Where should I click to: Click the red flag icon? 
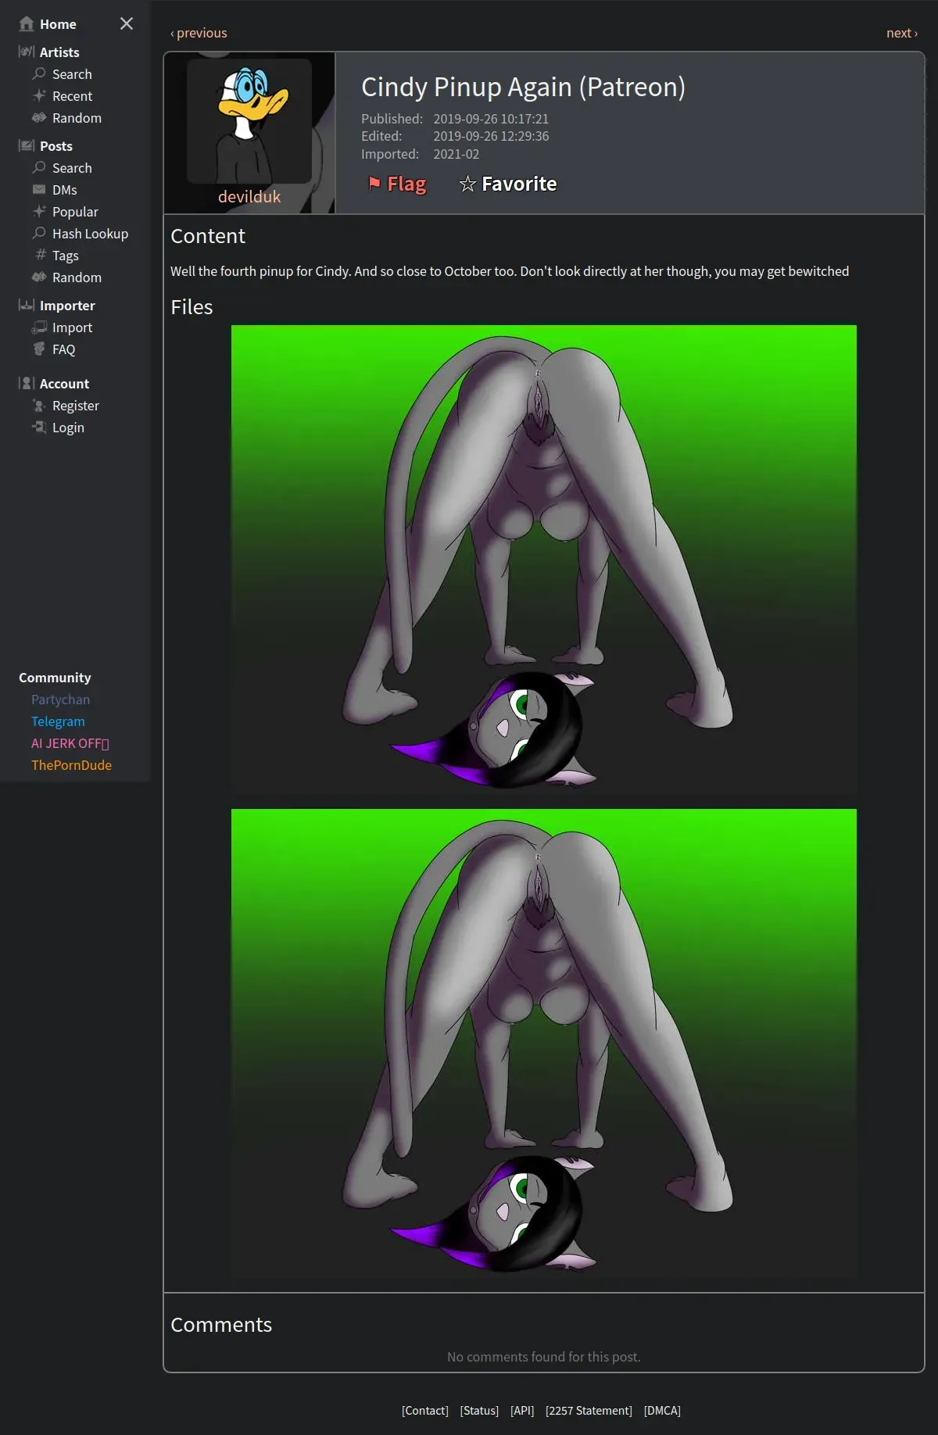pyautogui.click(x=374, y=183)
